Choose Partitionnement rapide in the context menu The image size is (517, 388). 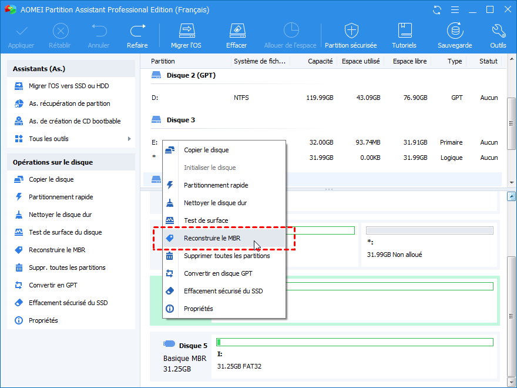tap(224, 185)
